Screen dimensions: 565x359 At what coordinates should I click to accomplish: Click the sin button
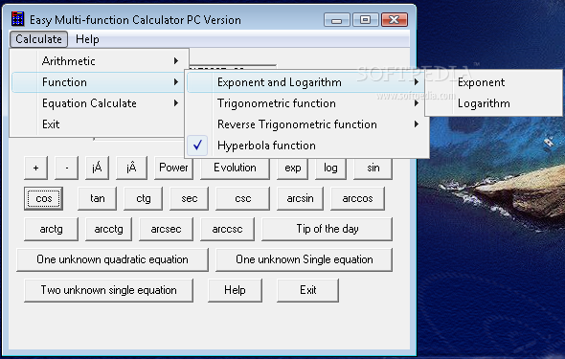[x=373, y=168]
